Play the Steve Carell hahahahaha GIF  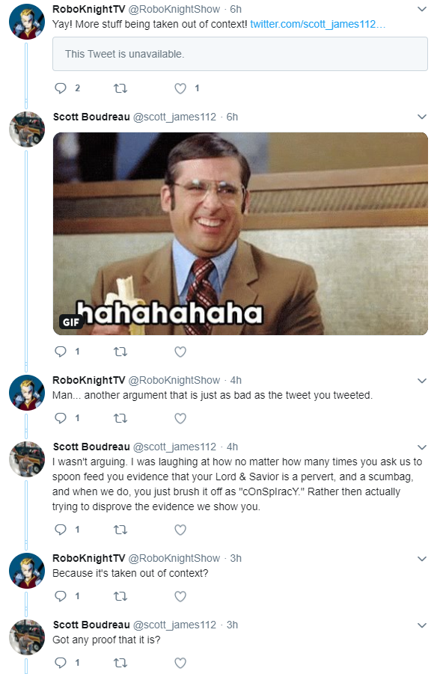(240, 233)
